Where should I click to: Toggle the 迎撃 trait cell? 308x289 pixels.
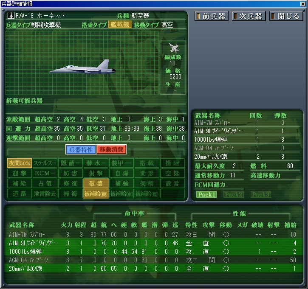[20, 173]
